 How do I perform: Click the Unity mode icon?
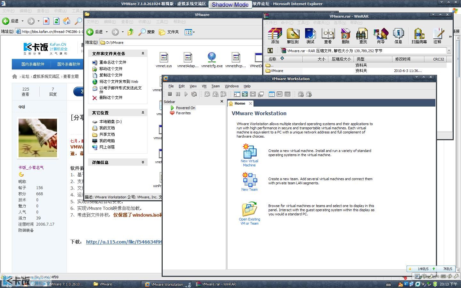tap(261, 94)
